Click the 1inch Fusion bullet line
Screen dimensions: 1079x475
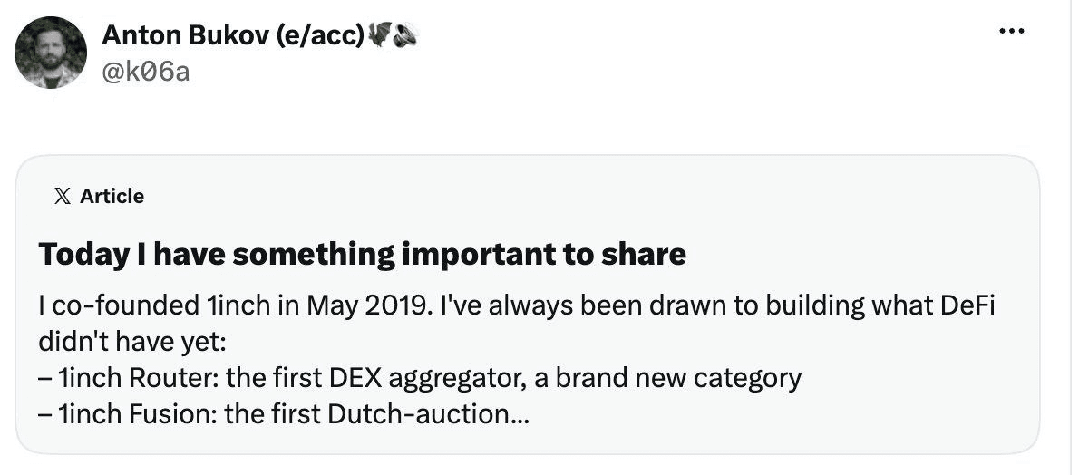(284, 414)
